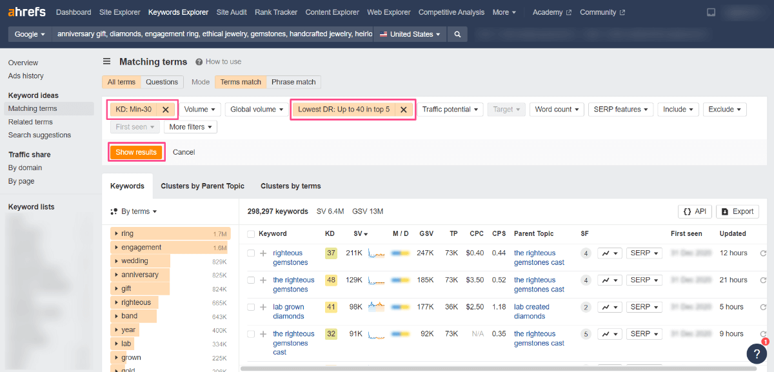This screenshot has height=372, width=774.
Task: Click the Ahrefs logo
Action: (x=26, y=12)
